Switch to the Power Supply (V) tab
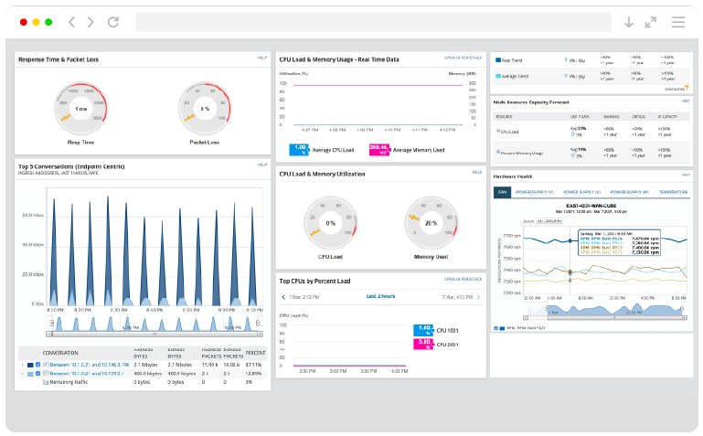This screenshot has height=436, width=703. pyautogui.click(x=535, y=192)
